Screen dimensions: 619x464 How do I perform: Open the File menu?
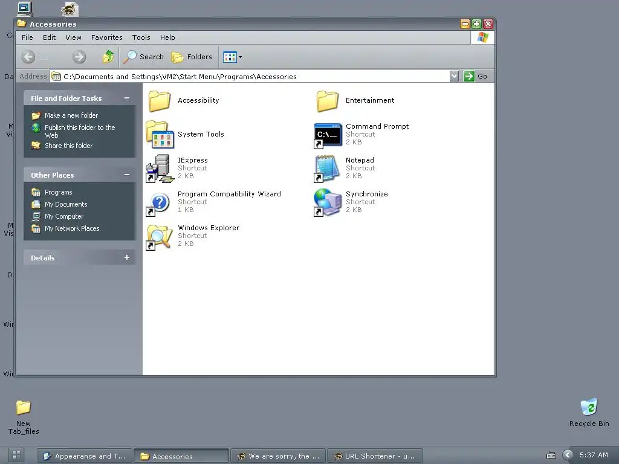pyautogui.click(x=27, y=37)
